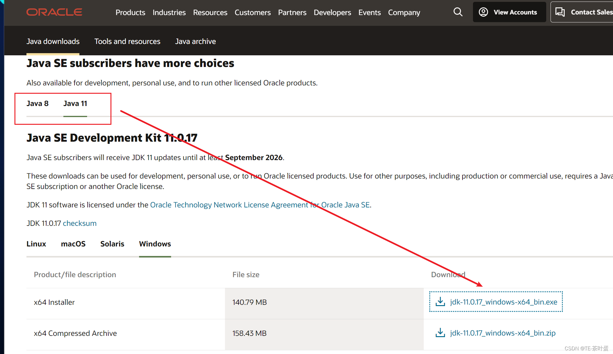Viewport: 613px width, 354px height.
Task: Click the chat icon in Contact Sales
Action: click(x=560, y=12)
